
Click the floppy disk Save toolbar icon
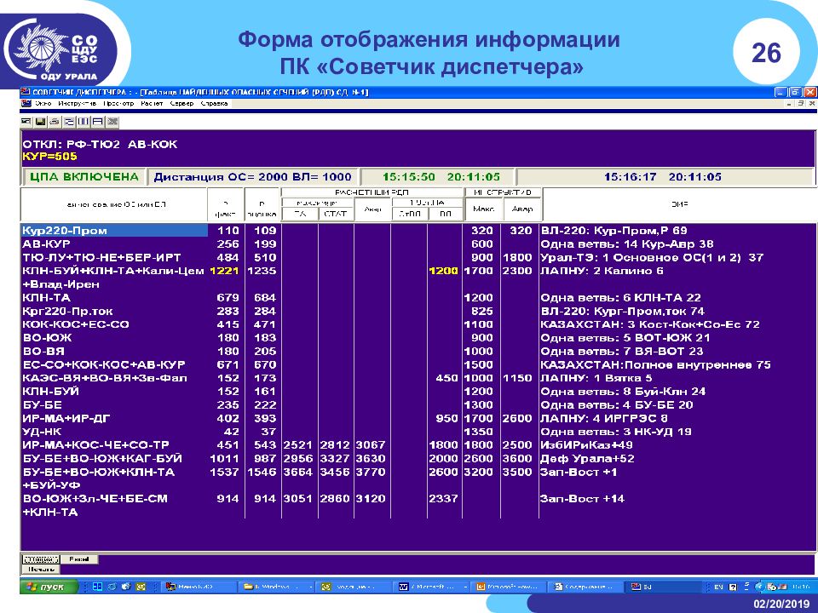point(40,122)
